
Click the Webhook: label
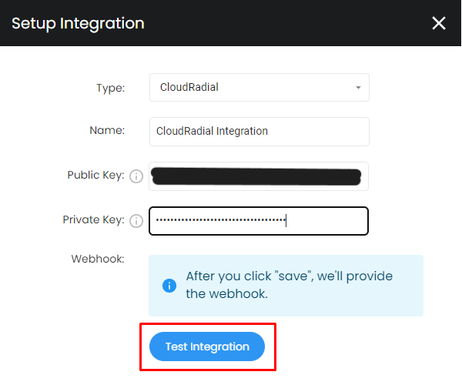click(x=98, y=259)
